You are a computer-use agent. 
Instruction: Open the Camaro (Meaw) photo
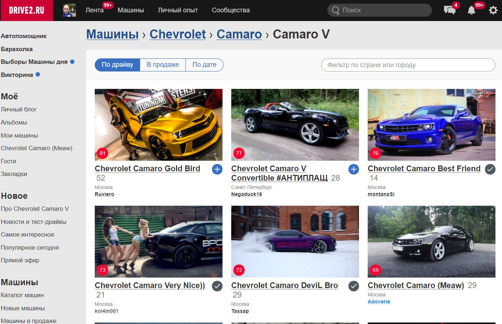pyautogui.click(x=432, y=242)
